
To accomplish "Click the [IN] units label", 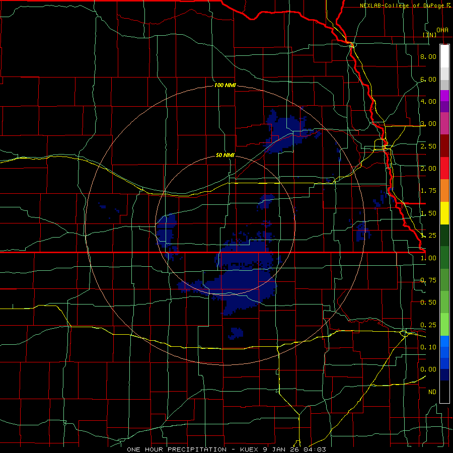I will 430,35.
